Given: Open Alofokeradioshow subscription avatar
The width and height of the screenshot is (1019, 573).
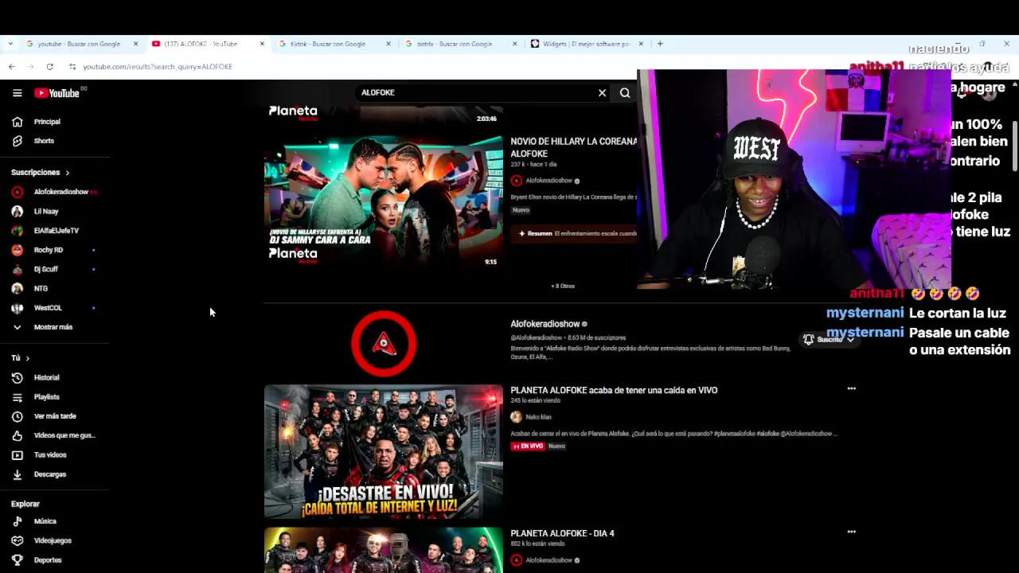Looking at the screenshot, I should (17, 192).
